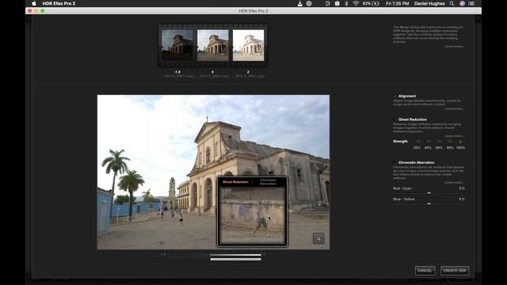Click the Fri 1:35 PM clock
This screenshot has width=507, height=285.
pyautogui.click(x=397, y=3)
